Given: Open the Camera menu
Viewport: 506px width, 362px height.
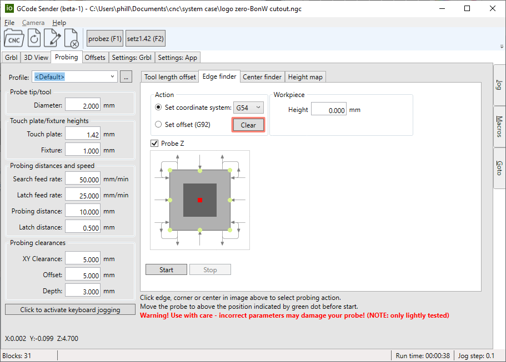Looking at the screenshot, I should pos(33,23).
